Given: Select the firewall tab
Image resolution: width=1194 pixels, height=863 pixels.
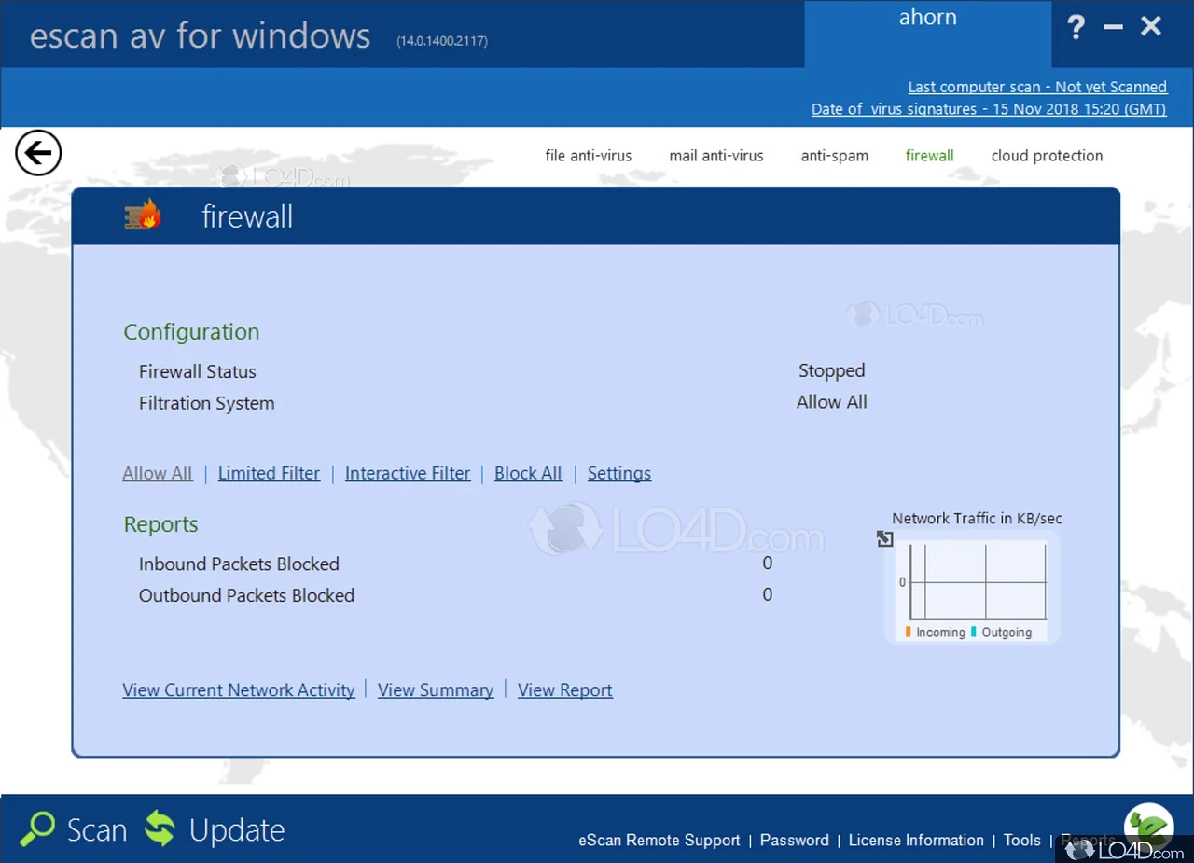Looking at the screenshot, I should tap(930, 156).
